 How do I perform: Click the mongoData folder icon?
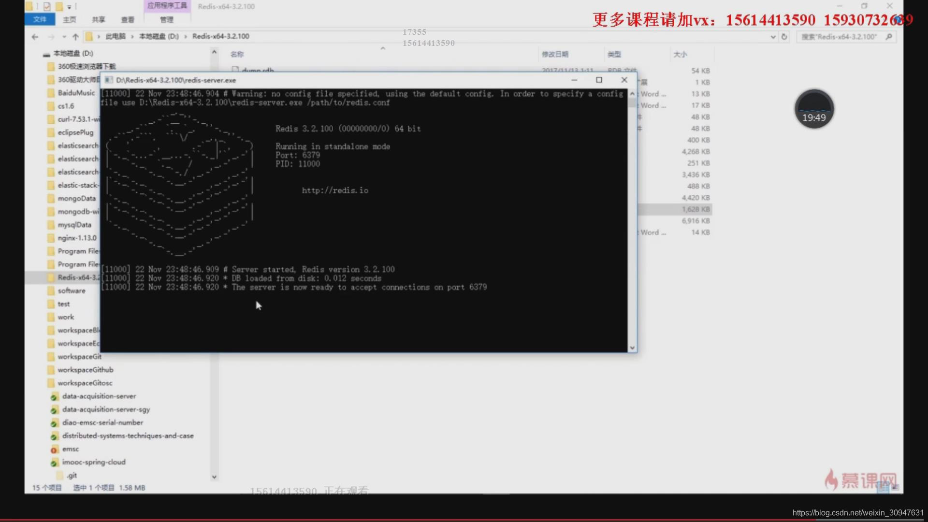pos(51,198)
